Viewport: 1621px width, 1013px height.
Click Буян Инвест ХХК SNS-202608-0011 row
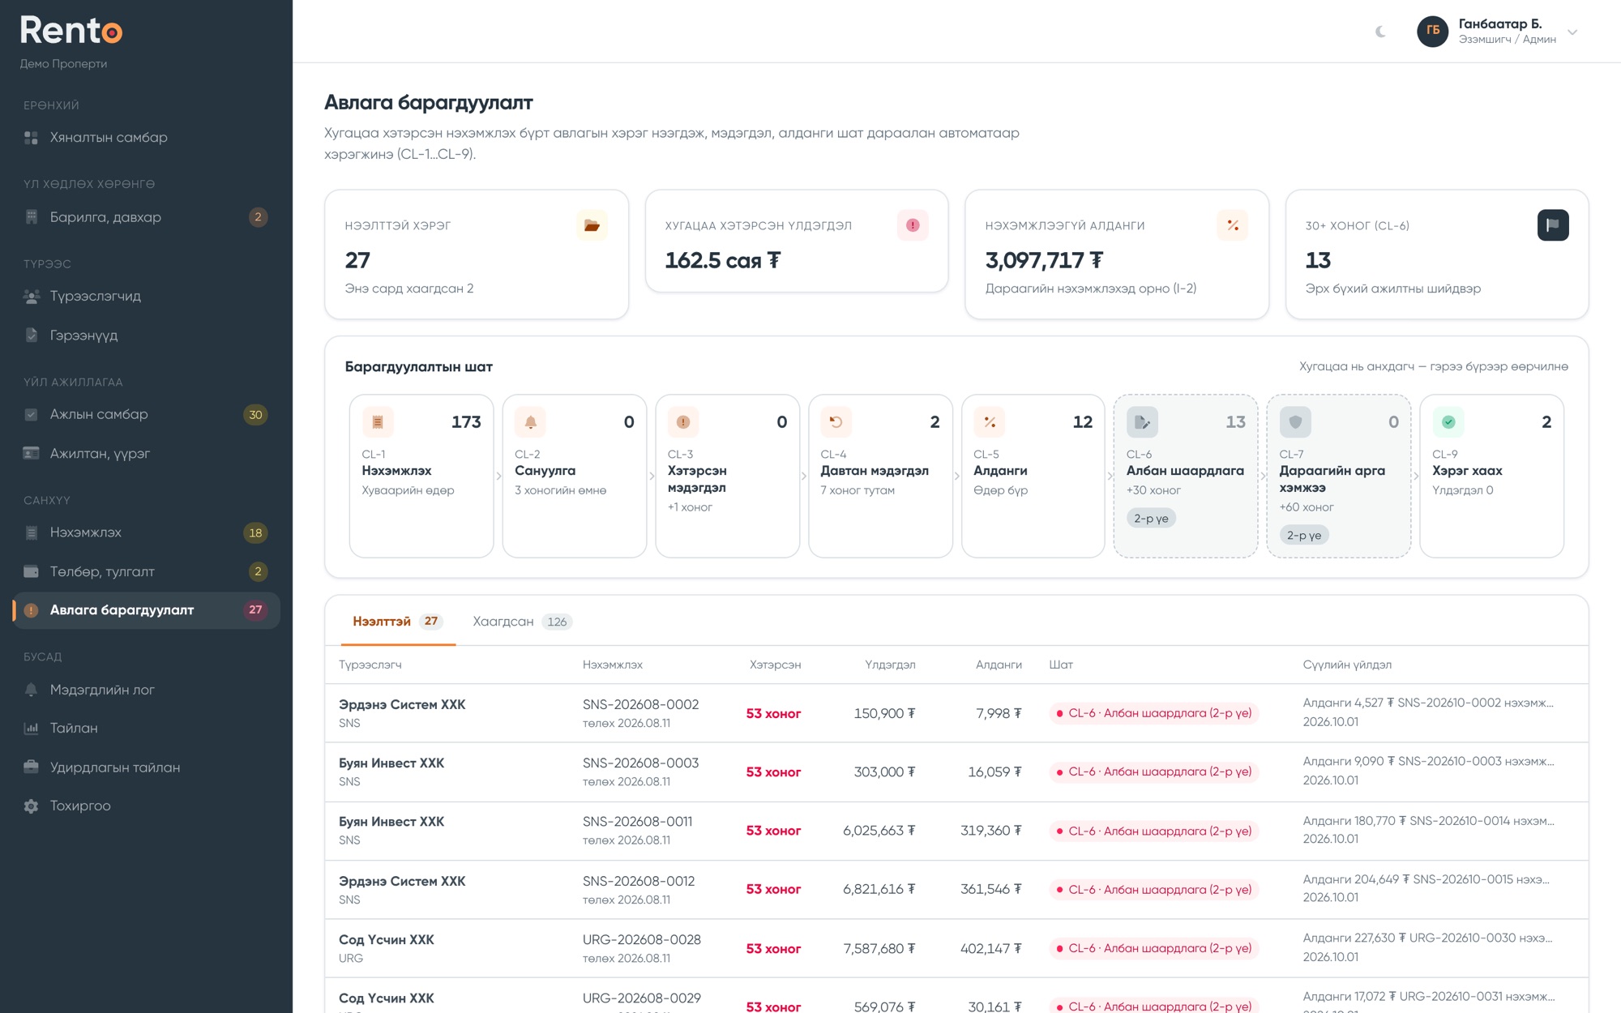(x=956, y=831)
